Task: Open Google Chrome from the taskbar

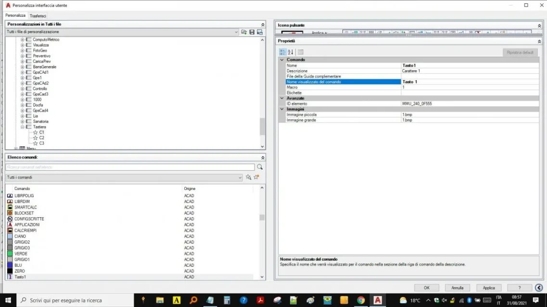Action: (361, 300)
